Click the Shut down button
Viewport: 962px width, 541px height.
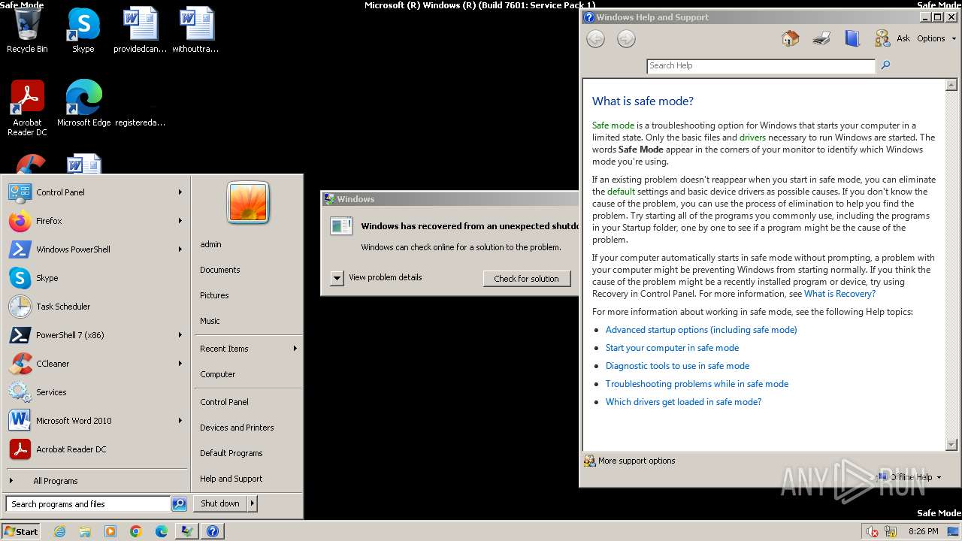220,503
